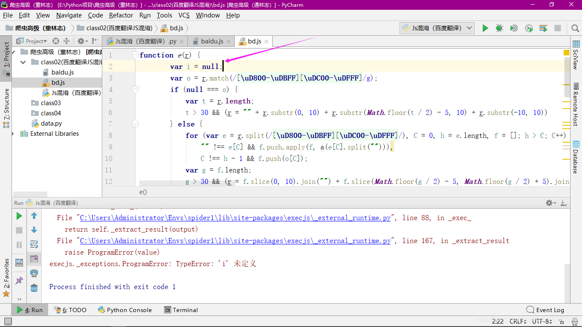Toggle scroll to end of console
Screen dimensions: 582x327
coord(34,258)
